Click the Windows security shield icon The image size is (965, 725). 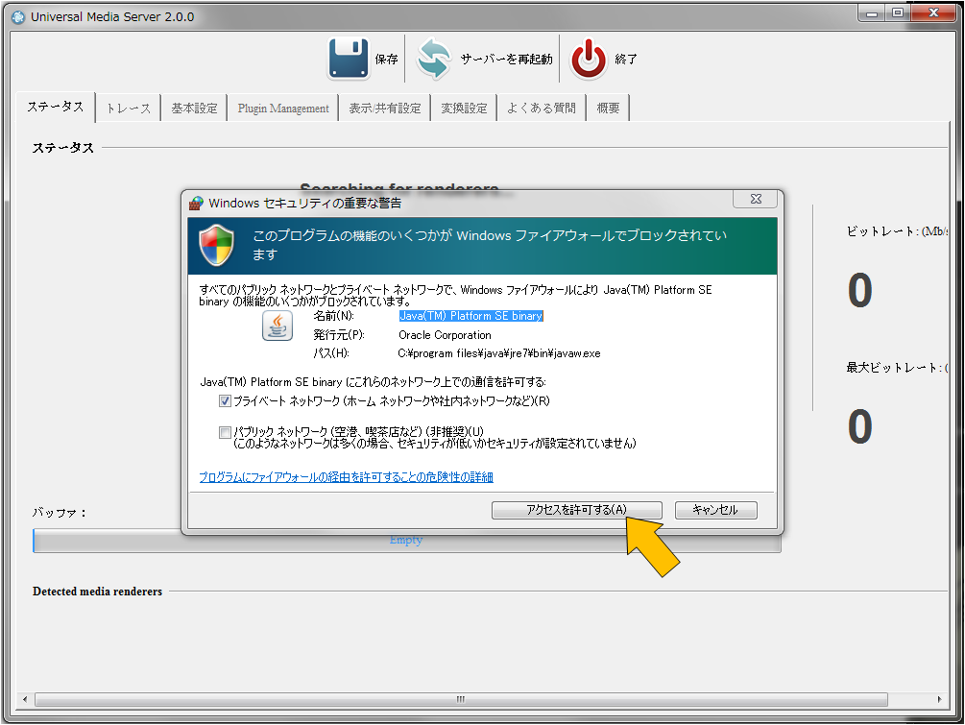(x=217, y=245)
